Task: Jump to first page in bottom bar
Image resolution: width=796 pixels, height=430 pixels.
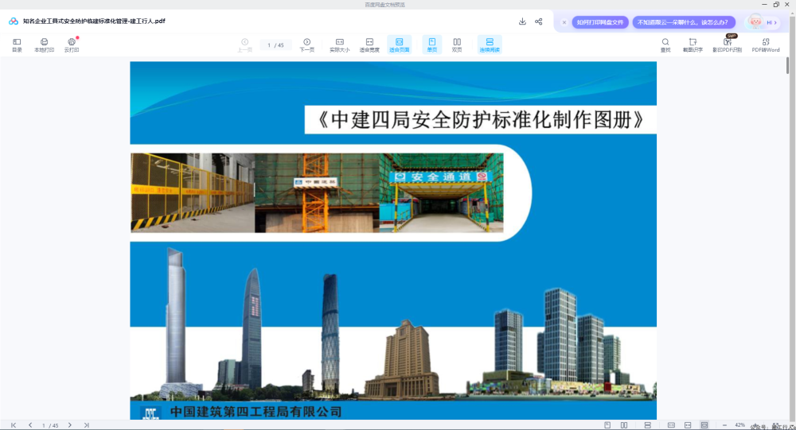Action: pos(14,425)
